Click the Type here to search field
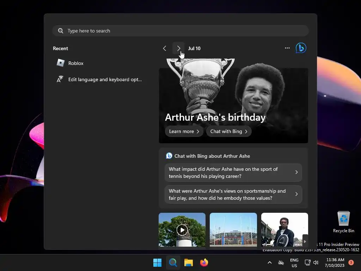361x271 pixels. click(180, 31)
